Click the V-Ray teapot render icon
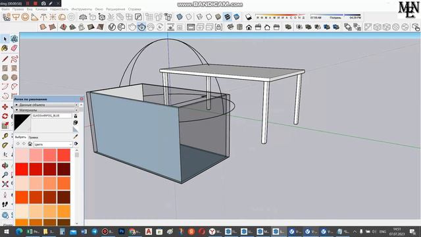 132,27
